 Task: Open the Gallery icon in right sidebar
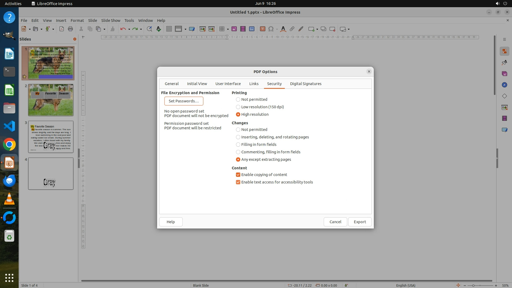pos(504,74)
